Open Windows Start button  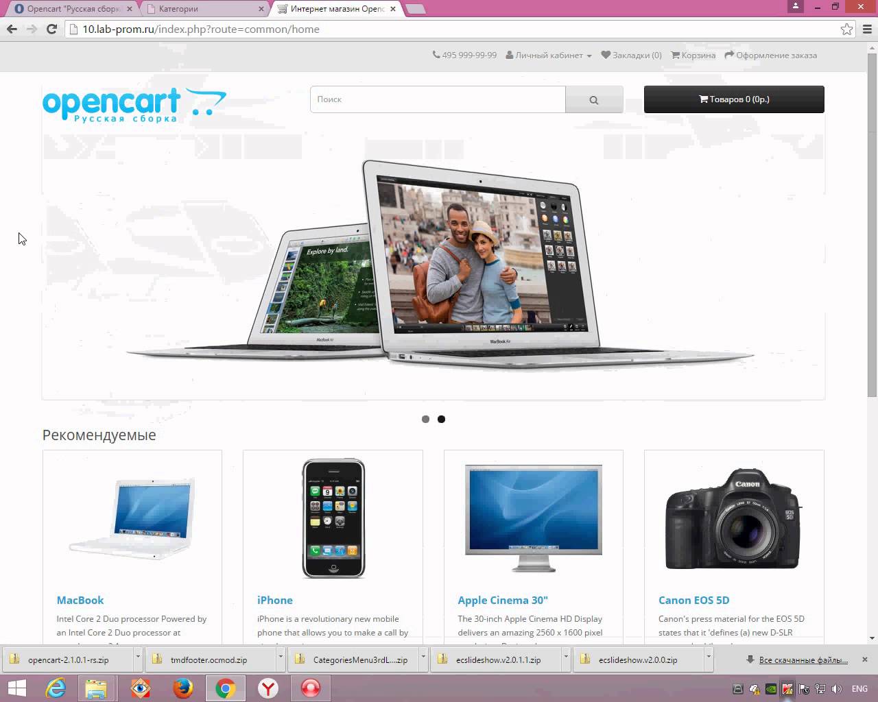click(x=16, y=688)
